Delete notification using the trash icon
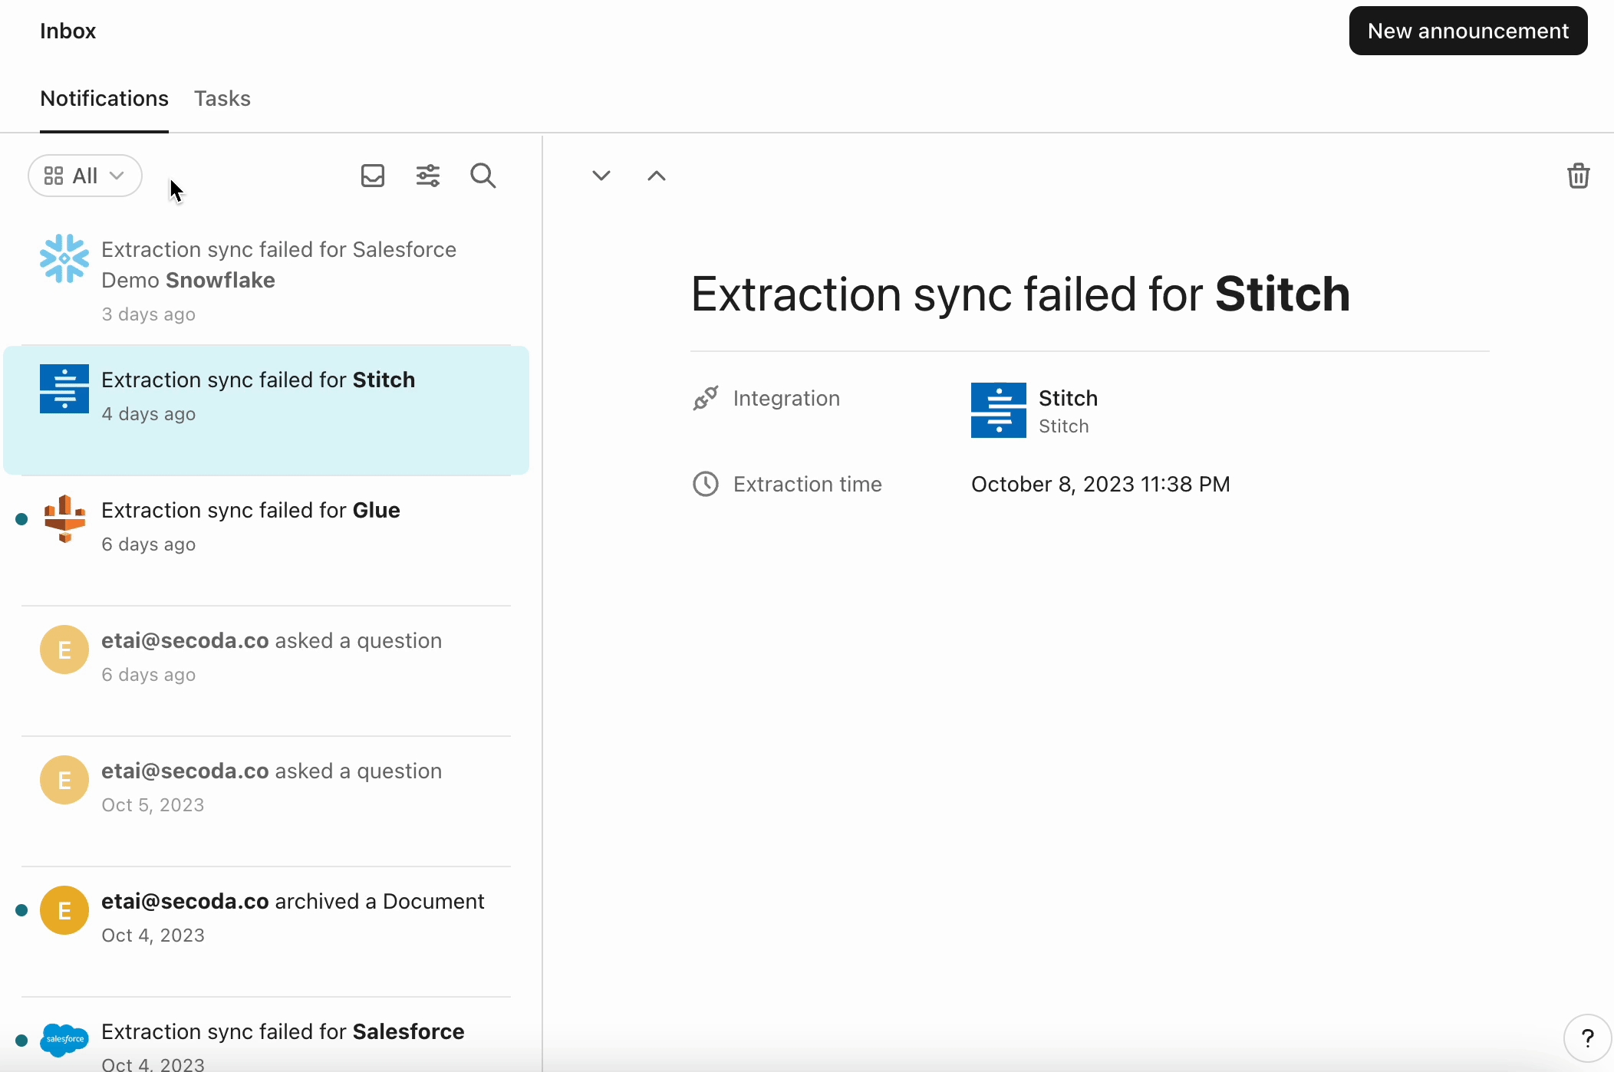This screenshot has width=1614, height=1072. click(1578, 176)
